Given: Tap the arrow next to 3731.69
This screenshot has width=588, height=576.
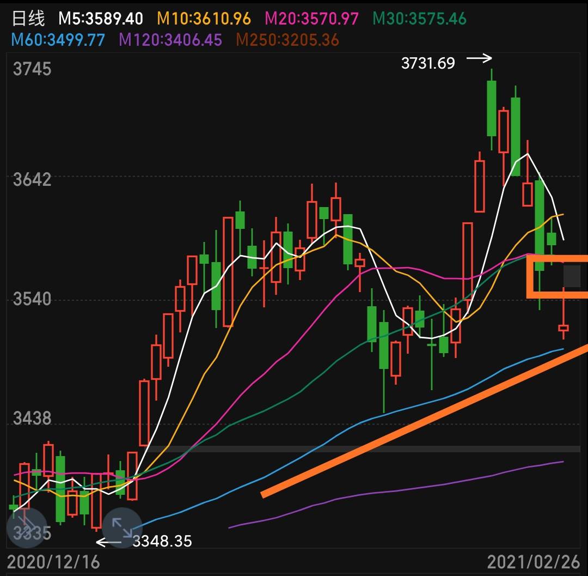Looking at the screenshot, I should coord(479,58).
